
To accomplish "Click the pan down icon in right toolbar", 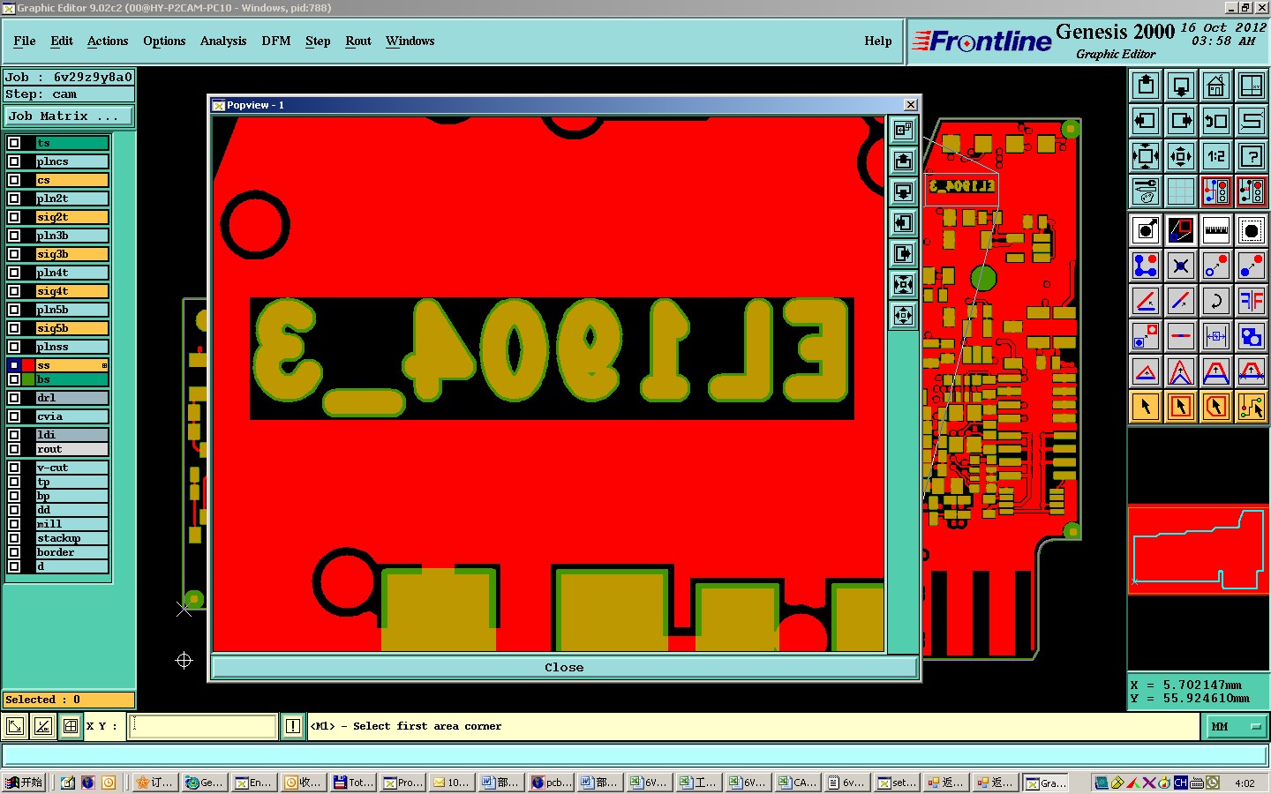I will [x=1181, y=86].
